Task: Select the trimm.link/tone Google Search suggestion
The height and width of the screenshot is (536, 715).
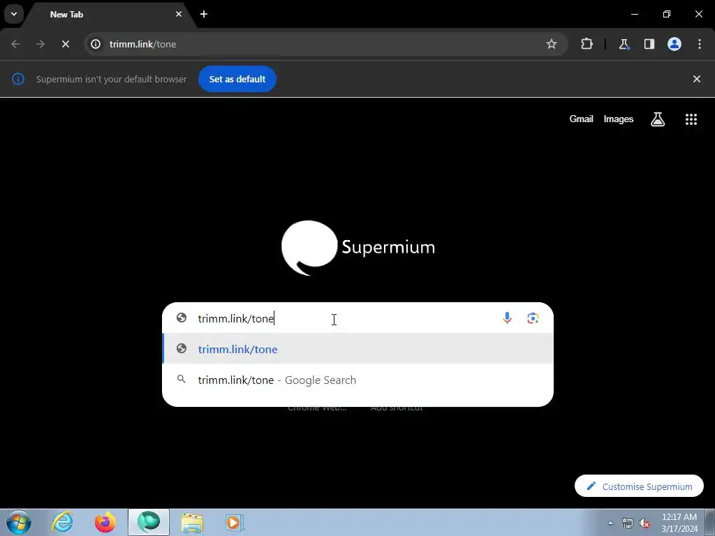Action: tap(358, 380)
